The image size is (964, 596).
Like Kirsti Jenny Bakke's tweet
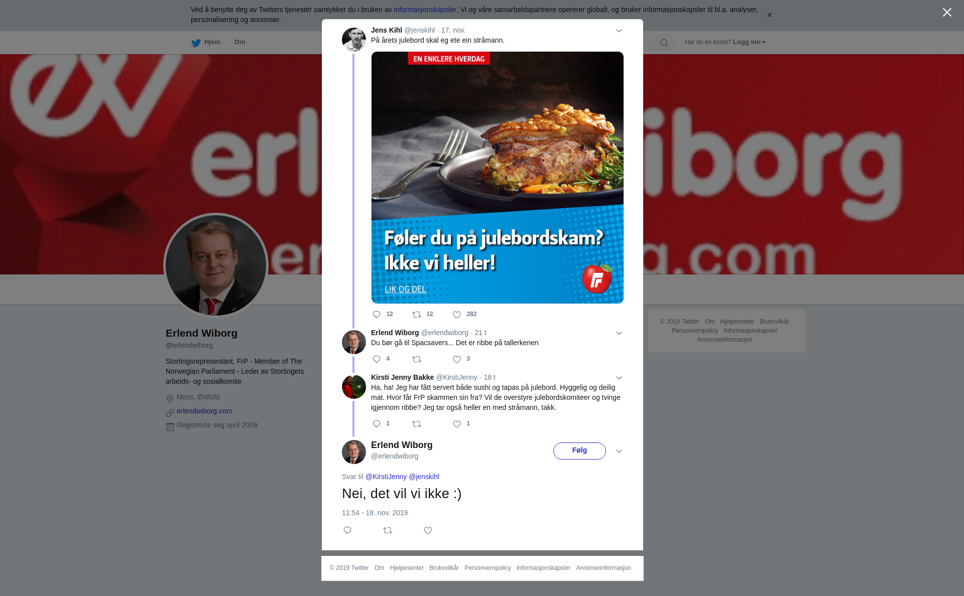(457, 424)
